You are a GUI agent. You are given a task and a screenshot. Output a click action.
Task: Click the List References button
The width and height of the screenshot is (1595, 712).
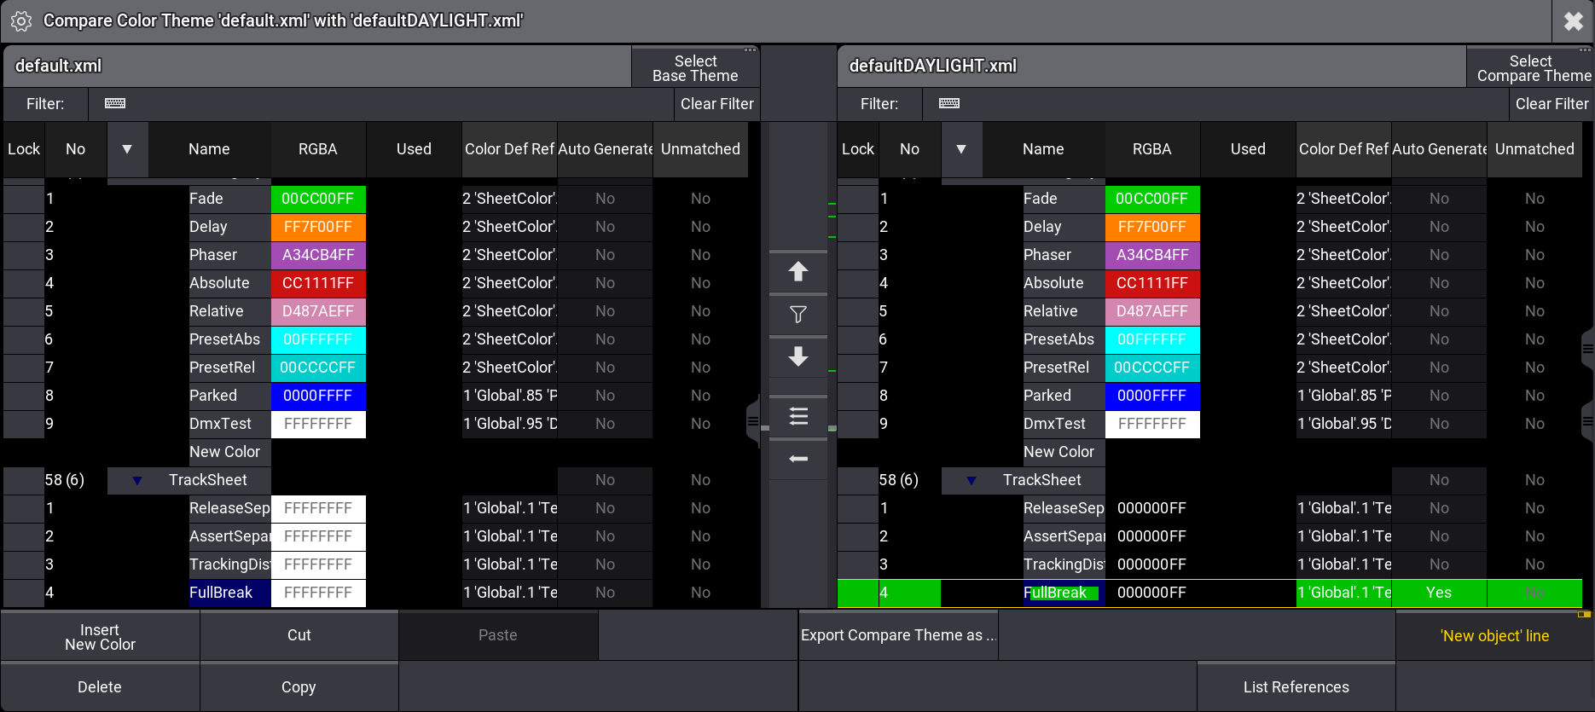(x=1296, y=687)
